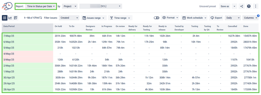261x95 pixels.
Task: Click the 353h 10m On hold value
Action: click(x=60, y=42)
